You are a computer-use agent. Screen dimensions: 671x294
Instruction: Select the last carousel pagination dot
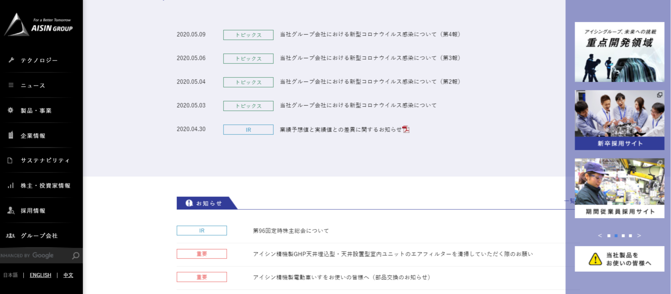630,236
